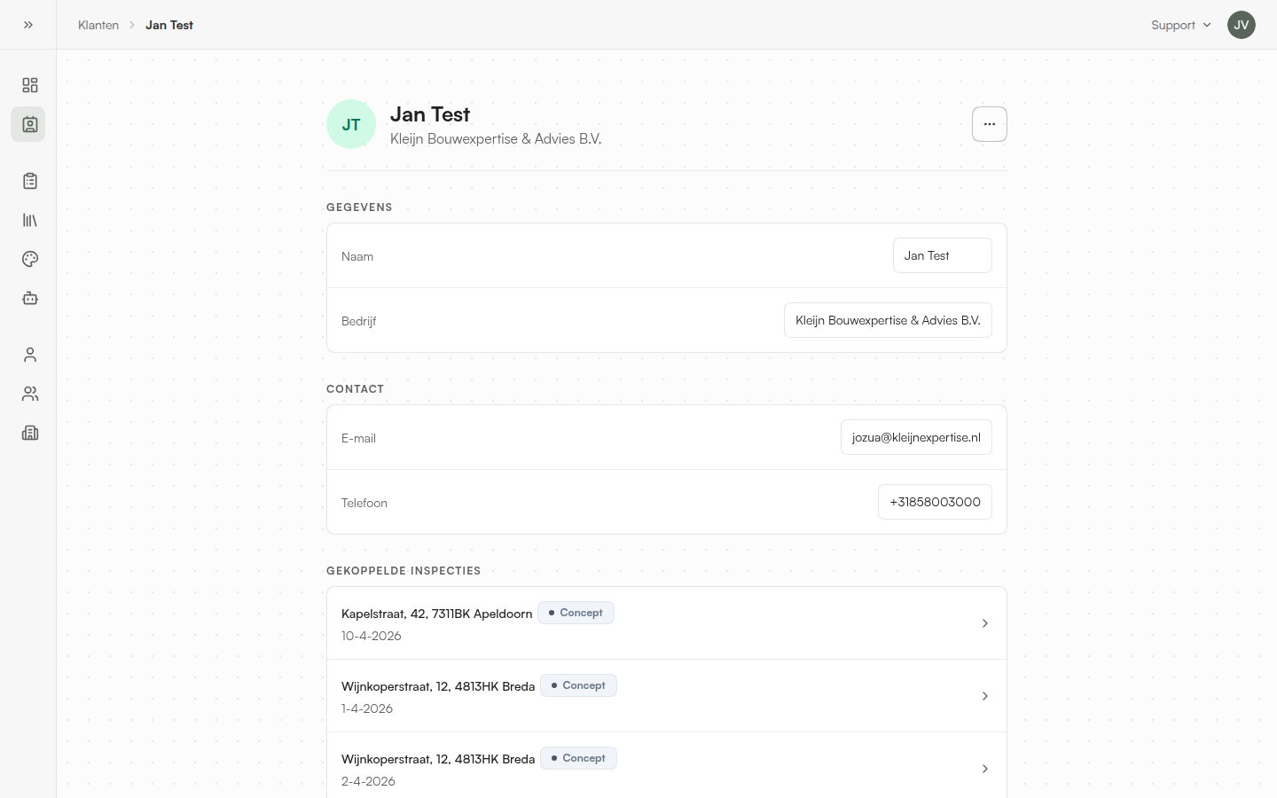Click the Naam label
Viewport: 1277px width, 798px height.
(x=357, y=256)
